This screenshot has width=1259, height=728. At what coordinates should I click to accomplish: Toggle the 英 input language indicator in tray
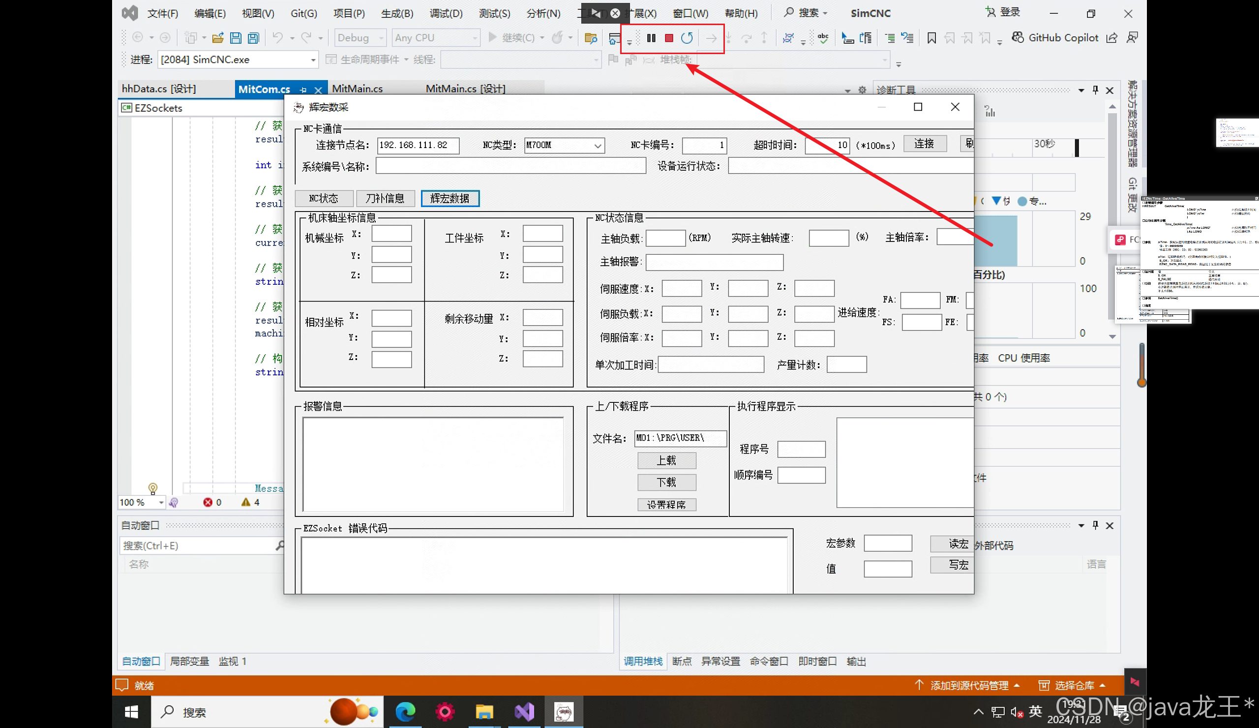(1035, 711)
